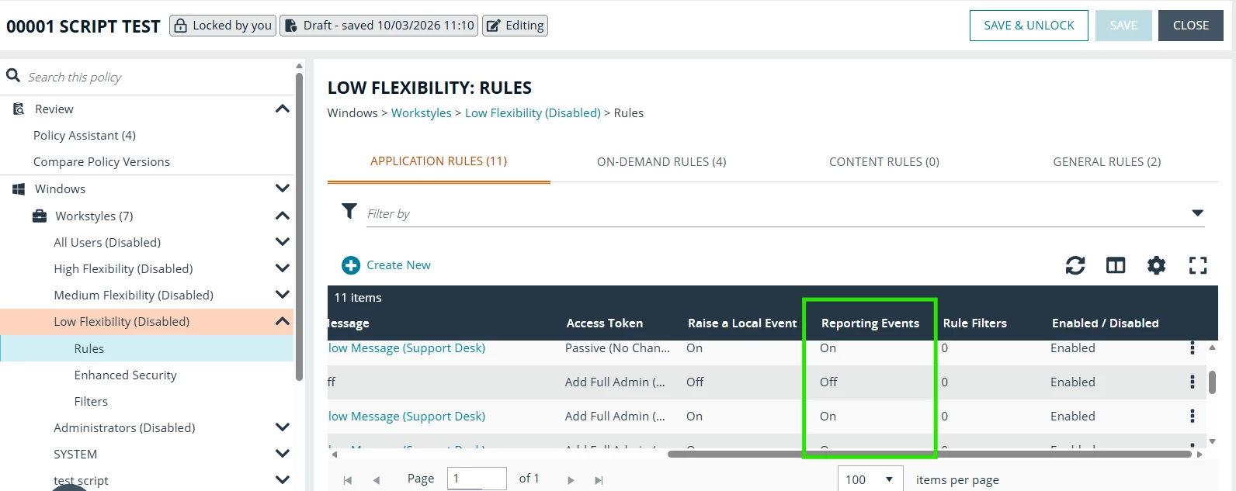The width and height of the screenshot is (1236, 491).
Task: Open Add Full Admin row's Message (Support Desk) link
Action: [407, 417]
